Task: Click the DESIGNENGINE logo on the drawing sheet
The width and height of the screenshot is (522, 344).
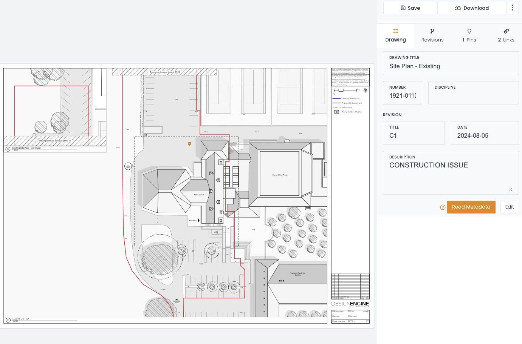Action: click(x=350, y=304)
